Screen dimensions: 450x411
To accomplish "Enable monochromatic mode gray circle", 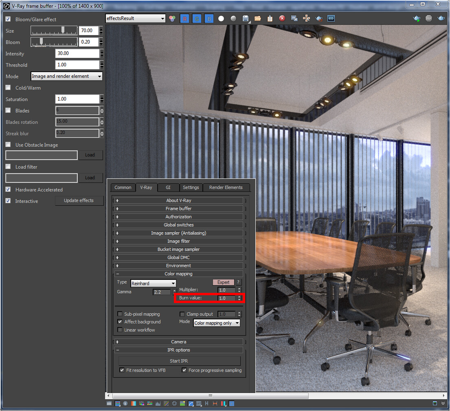I will point(233,19).
